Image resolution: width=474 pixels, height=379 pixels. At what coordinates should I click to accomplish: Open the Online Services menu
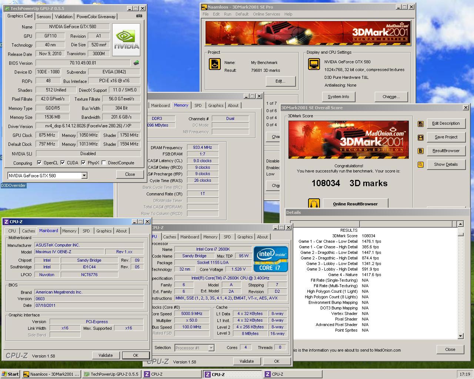coord(266,14)
